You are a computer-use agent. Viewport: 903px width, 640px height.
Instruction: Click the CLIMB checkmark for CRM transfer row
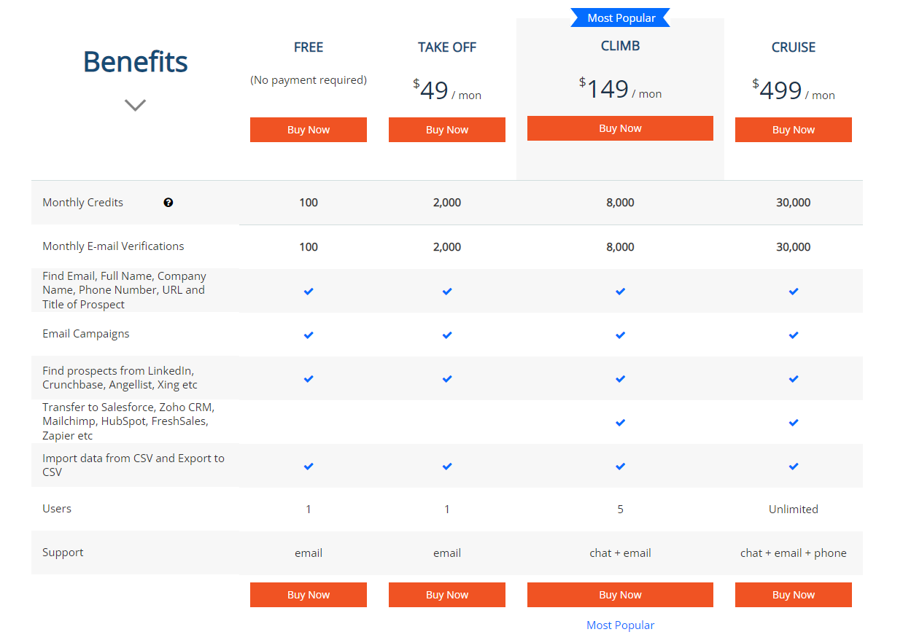(x=620, y=422)
